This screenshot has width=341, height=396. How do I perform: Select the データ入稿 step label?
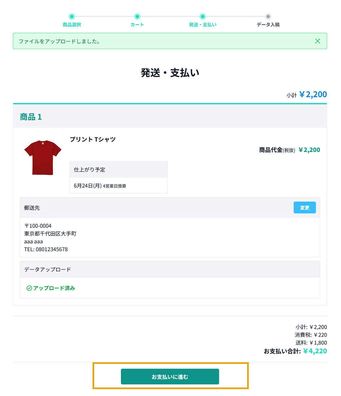(268, 25)
